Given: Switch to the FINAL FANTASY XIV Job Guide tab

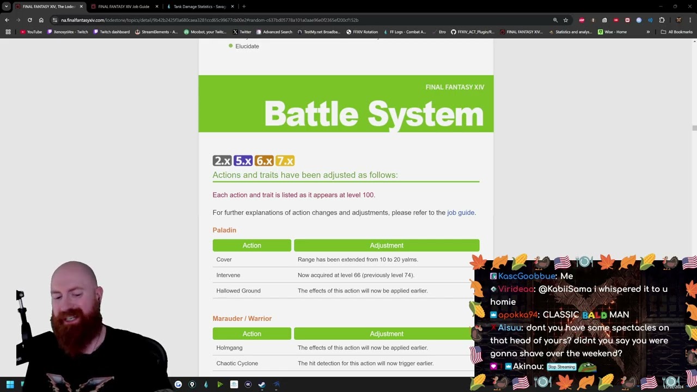Looking at the screenshot, I should pos(124,7).
